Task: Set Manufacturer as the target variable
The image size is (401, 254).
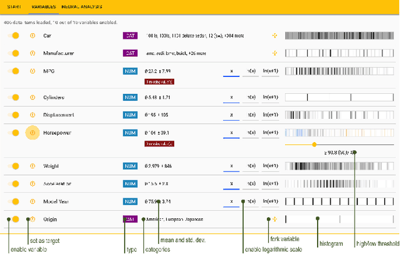Action: (x=33, y=53)
